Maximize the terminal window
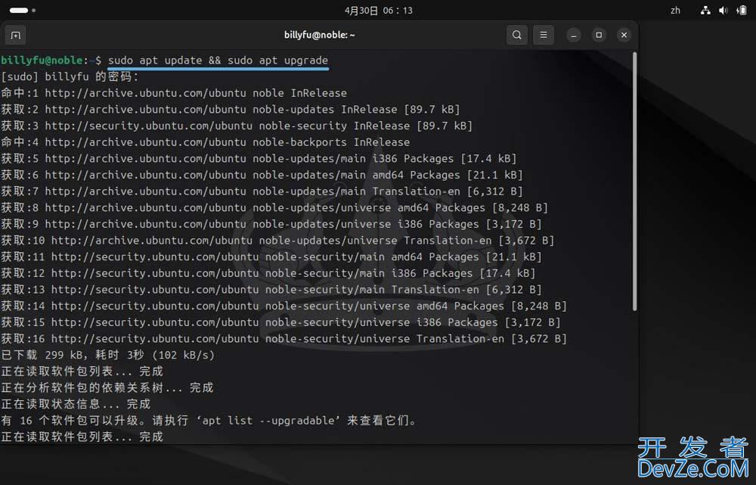 point(599,35)
